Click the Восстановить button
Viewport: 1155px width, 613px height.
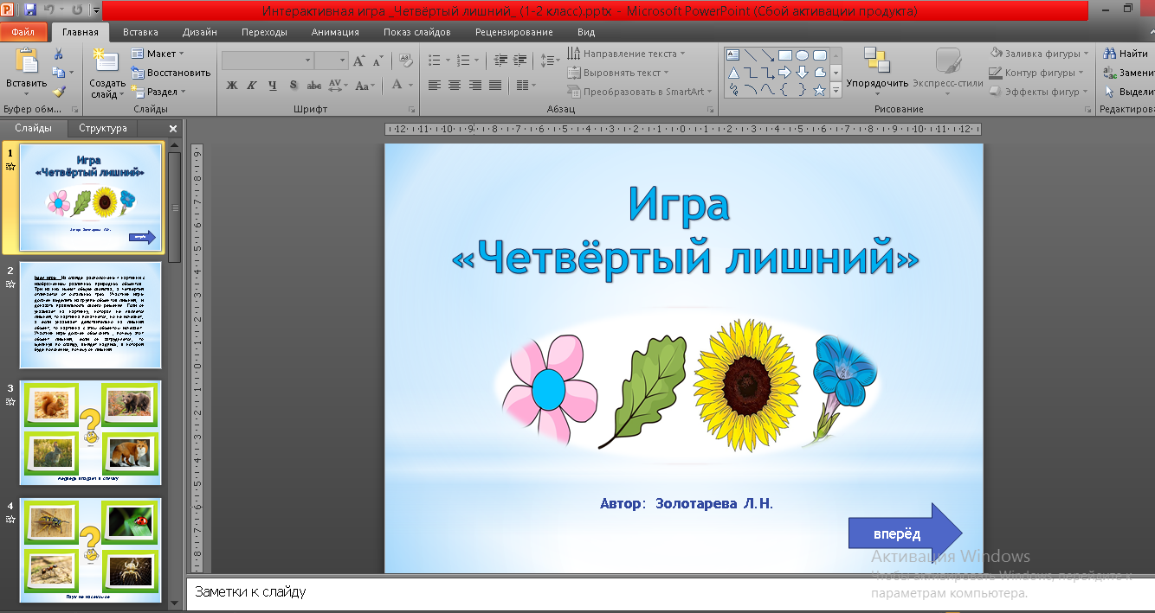171,73
